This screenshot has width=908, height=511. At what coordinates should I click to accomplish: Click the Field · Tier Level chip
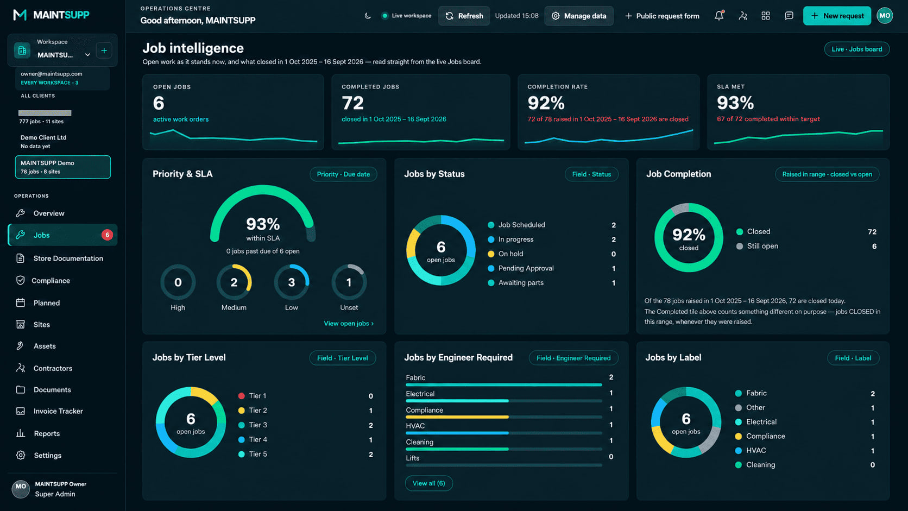pyautogui.click(x=342, y=358)
